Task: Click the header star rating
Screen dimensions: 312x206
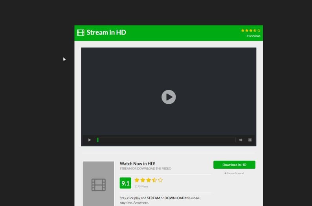Action: 251,30
